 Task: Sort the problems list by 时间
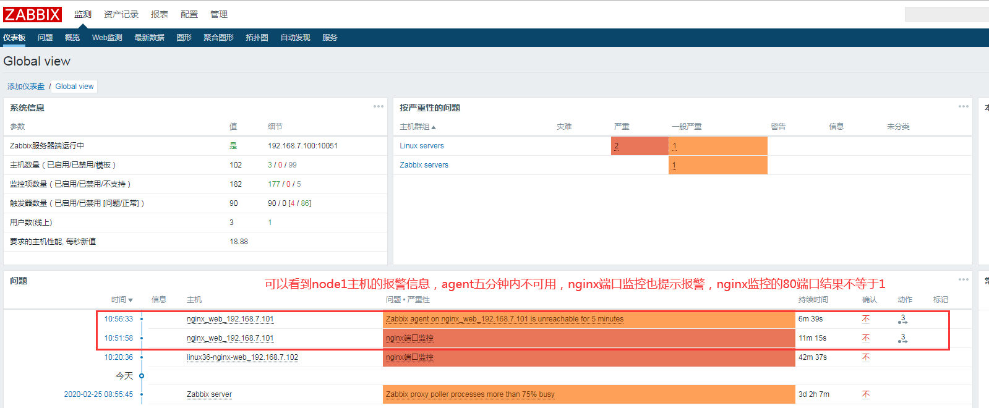122,300
